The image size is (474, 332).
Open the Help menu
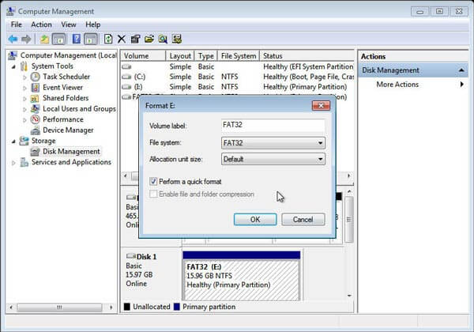pos(92,25)
